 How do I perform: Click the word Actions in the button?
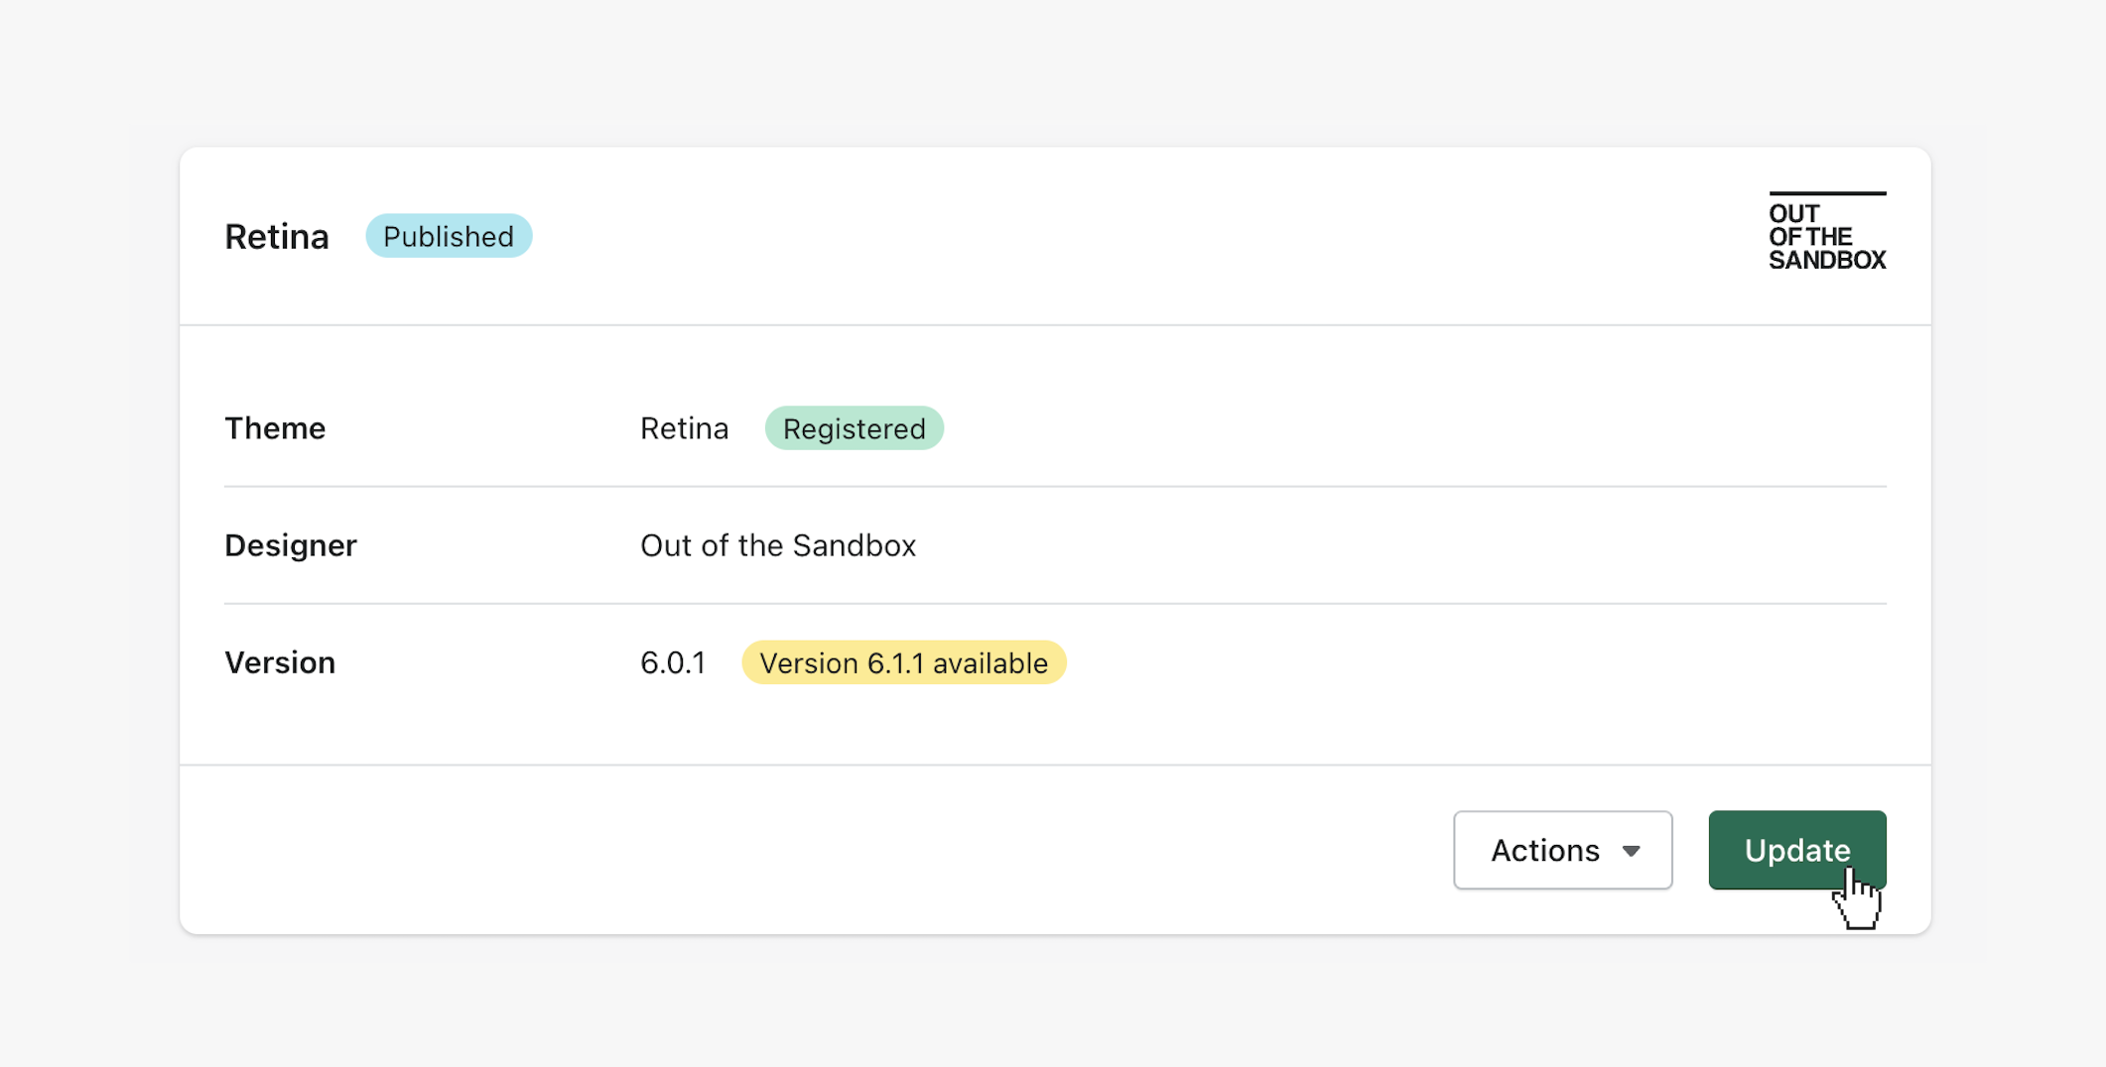(x=1544, y=851)
